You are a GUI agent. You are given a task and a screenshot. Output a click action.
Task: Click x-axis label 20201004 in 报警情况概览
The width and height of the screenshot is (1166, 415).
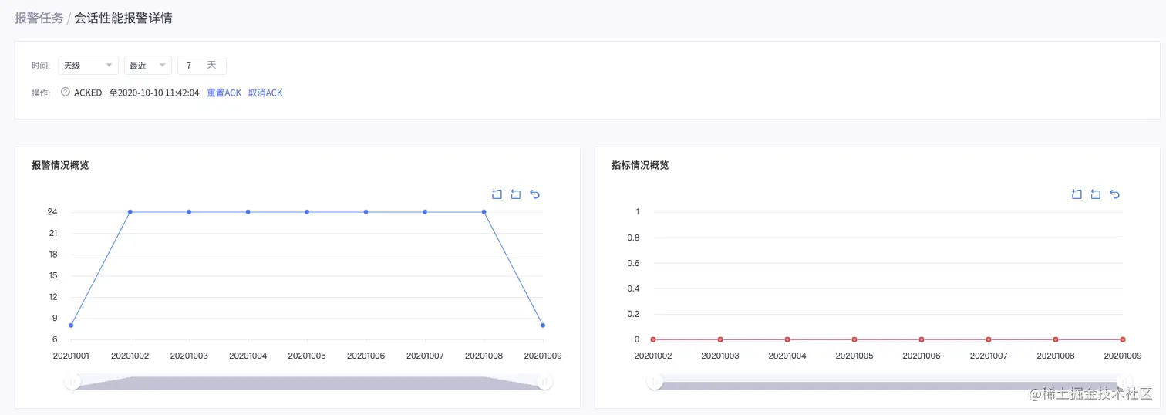pyautogui.click(x=248, y=356)
